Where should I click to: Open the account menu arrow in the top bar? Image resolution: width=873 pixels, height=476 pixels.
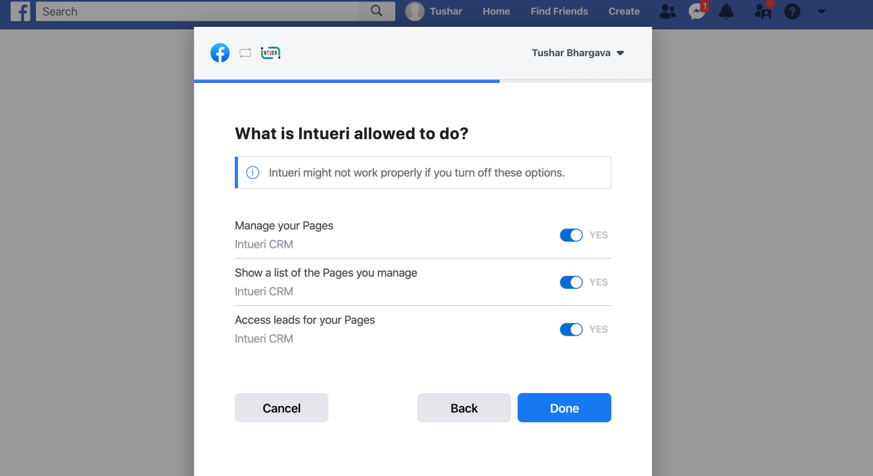tap(822, 11)
